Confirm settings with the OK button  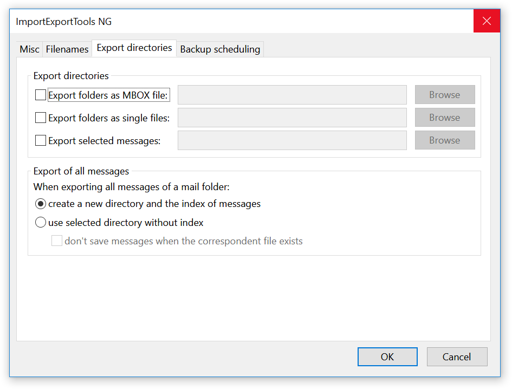(x=387, y=356)
